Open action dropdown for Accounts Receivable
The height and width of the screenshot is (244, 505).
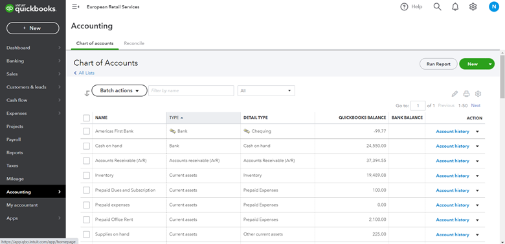(x=477, y=161)
